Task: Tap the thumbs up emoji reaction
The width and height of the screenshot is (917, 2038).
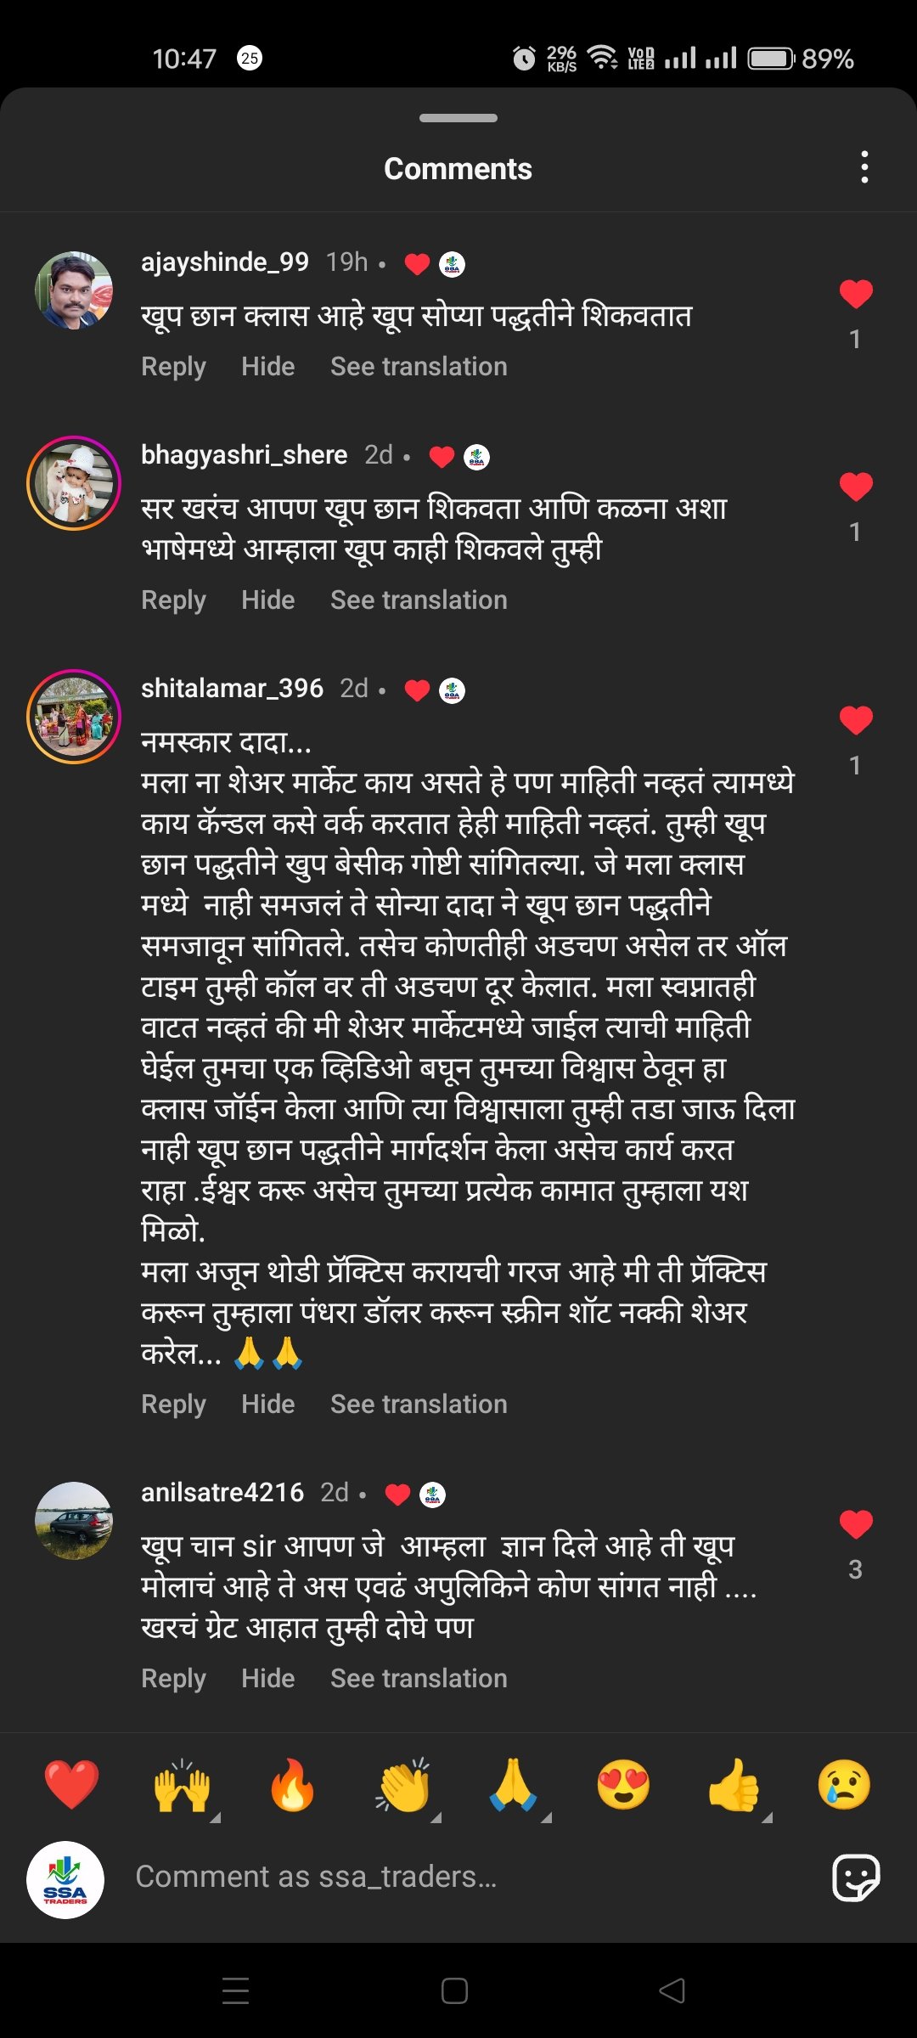Action: [x=734, y=1785]
